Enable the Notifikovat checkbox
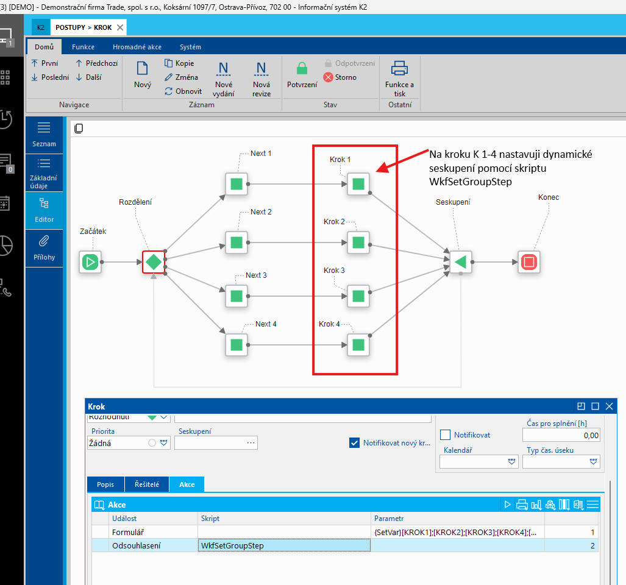This screenshot has height=585, width=626. (x=445, y=435)
